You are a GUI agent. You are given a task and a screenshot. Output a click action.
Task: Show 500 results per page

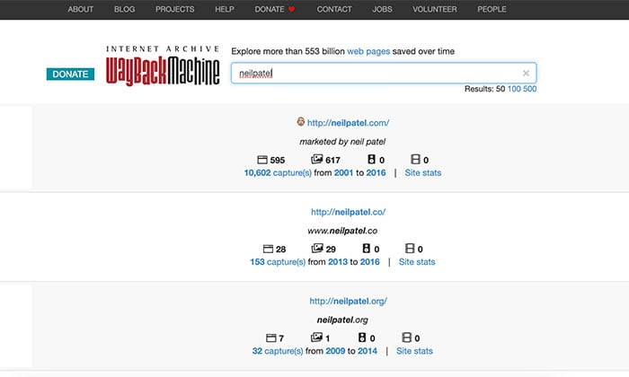(x=529, y=89)
